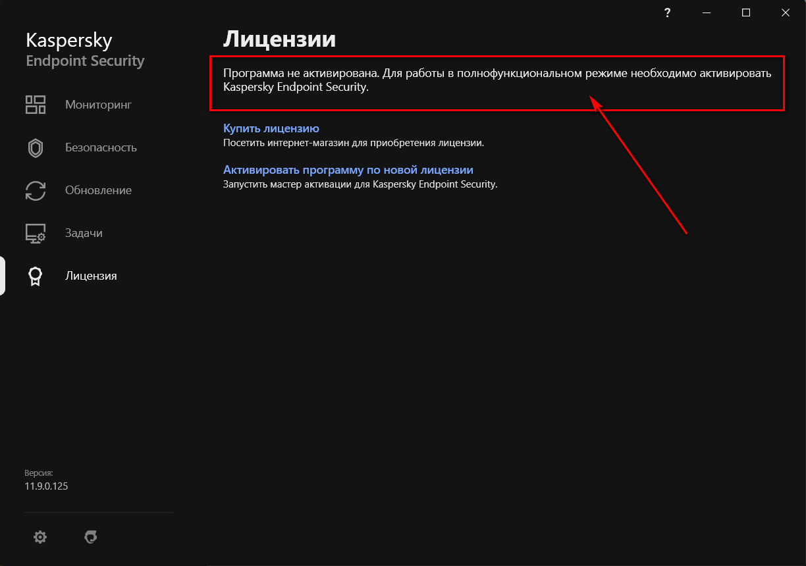Click the shield icon beside Безопасность
The image size is (806, 566).
(36, 147)
